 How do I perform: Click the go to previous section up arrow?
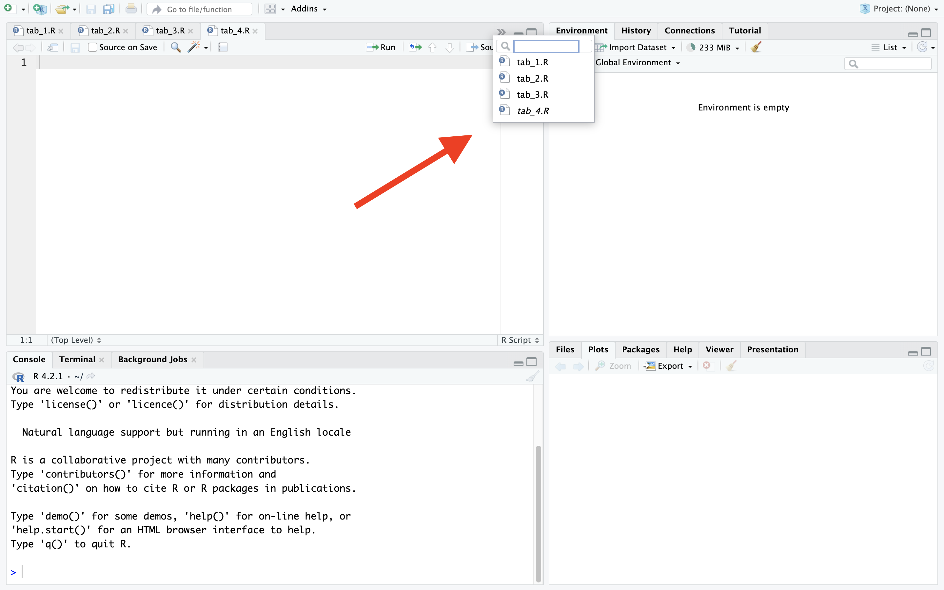coord(432,47)
